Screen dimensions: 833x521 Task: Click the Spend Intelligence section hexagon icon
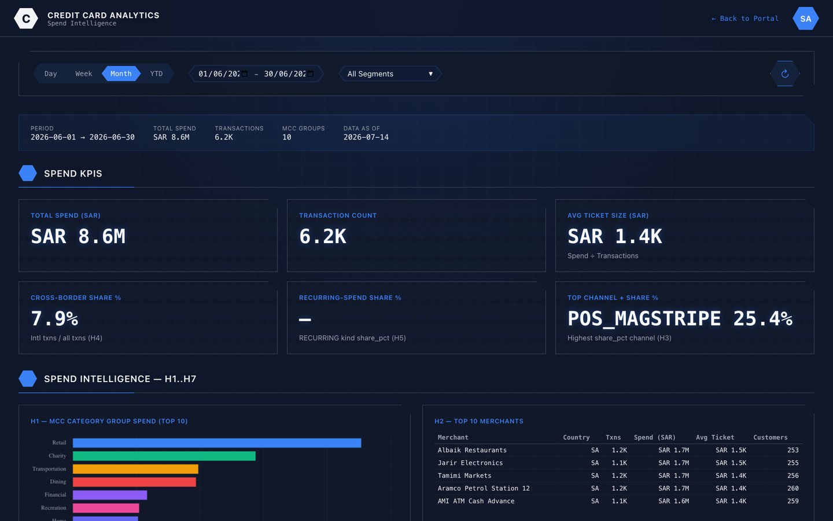(28, 379)
